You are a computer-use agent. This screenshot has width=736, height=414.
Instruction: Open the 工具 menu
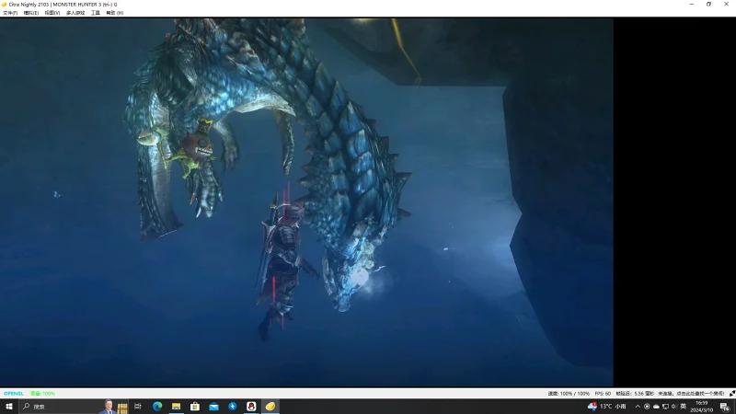coord(96,13)
